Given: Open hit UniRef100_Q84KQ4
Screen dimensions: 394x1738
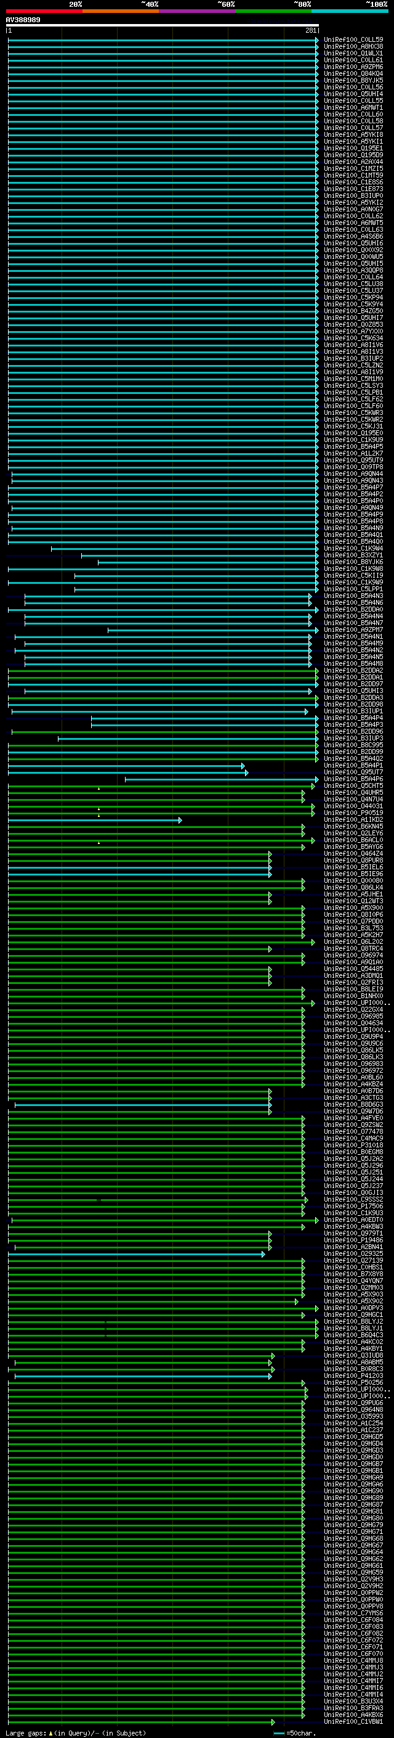Looking at the screenshot, I should (x=353, y=73).
